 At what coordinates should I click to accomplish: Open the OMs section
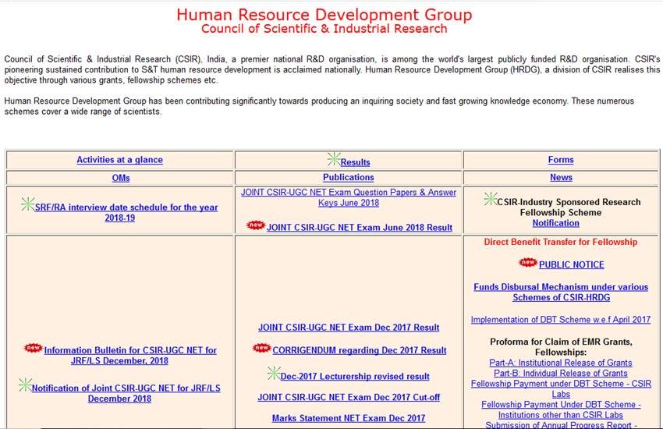121,178
